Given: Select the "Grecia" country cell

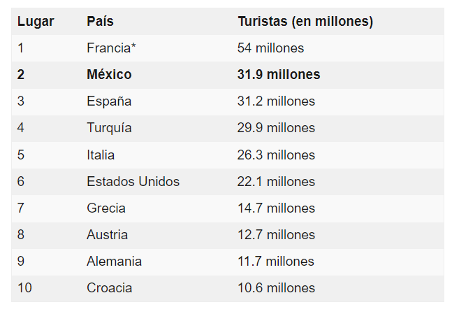Looking at the screenshot, I should click(x=106, y=208).
